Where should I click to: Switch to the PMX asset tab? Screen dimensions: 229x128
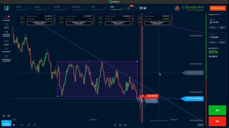pyautogui.click(x=116, y=8)
